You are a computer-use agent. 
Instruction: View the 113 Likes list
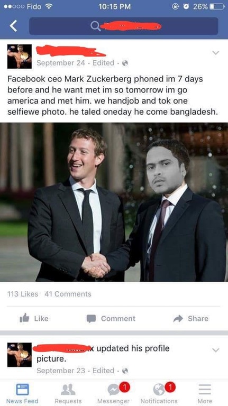click(23, 294)
